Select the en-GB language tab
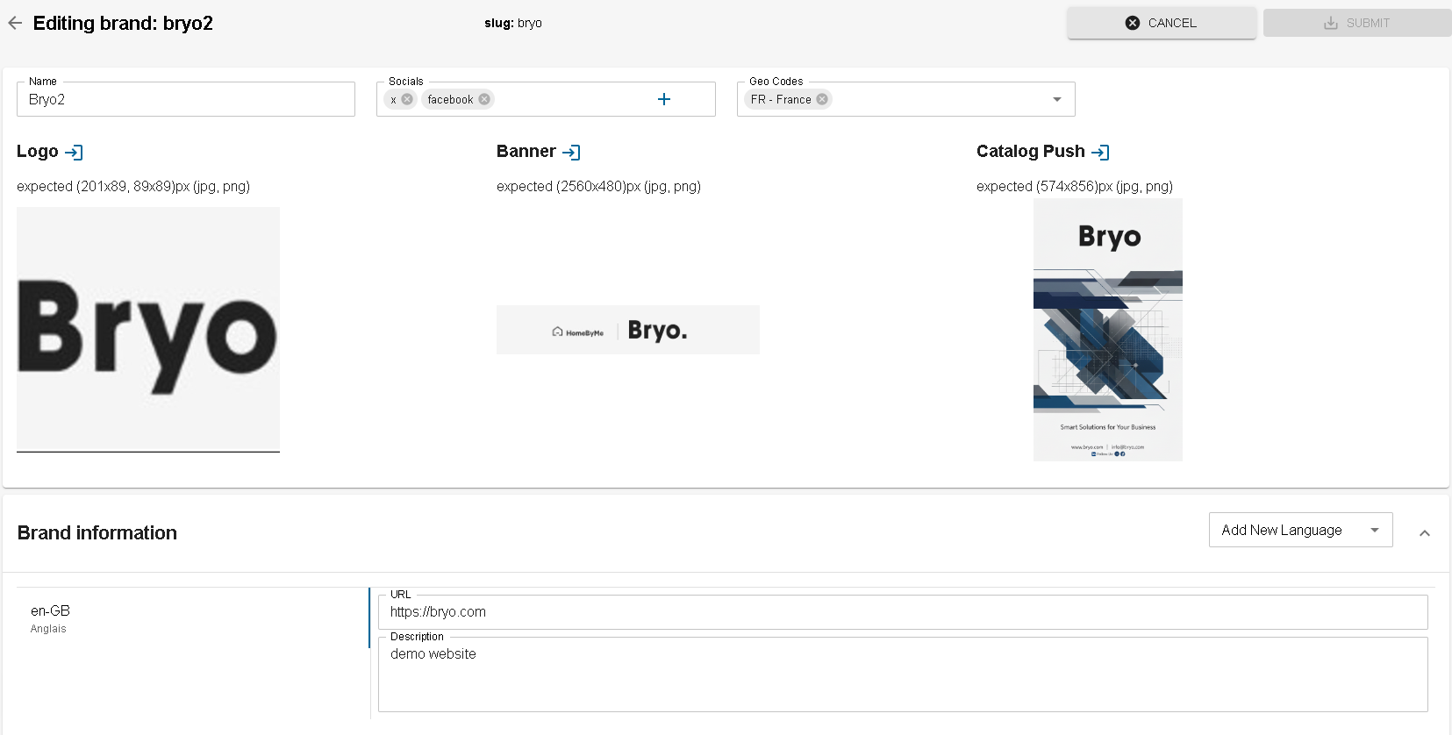This screenshot has width=1452, height=735. click(x=51, y=617)
